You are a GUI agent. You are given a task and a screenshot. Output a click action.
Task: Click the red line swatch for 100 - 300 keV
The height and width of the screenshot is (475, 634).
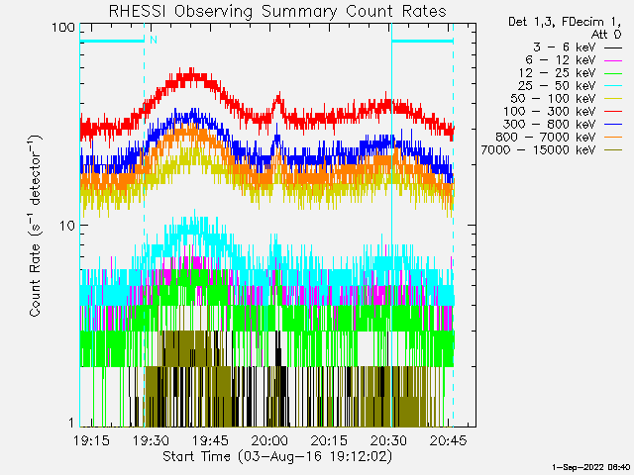pyautogui.click(x=613, y=112)
